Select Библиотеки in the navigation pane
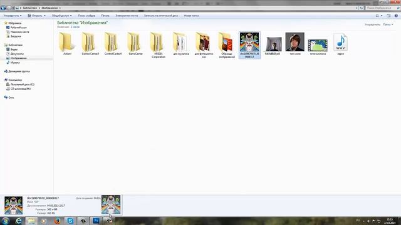The width and height of the screenshot is (401, 225). (x=15, y=45)
